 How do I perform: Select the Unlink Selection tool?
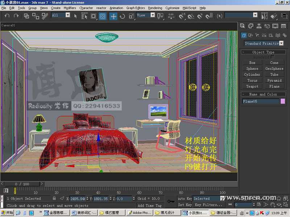click(x=35, y=16)
